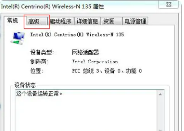Switch to the 驱动程序 tab
184x131 pixels.
(61, 21)
